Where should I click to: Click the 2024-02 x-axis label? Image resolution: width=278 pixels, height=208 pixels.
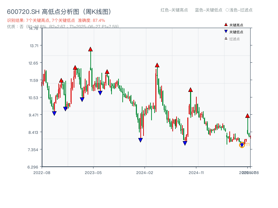tap(145, 173)
